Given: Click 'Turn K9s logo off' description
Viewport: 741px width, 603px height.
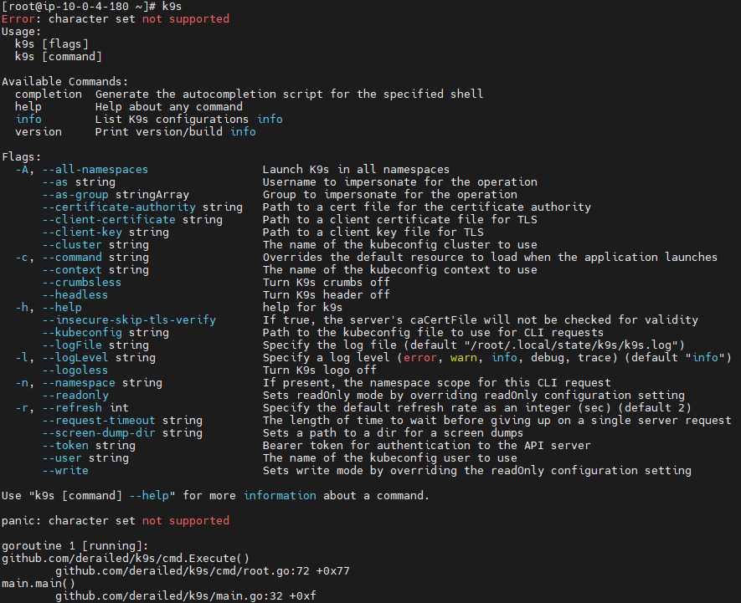Looking at the screenshot, I should coord(320,370).
